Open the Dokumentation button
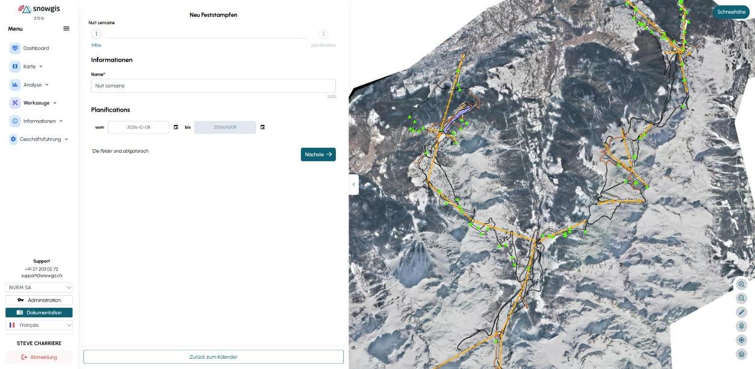Image resolution: width=755 pixels, height=369 pixels. tap(39, 313)
